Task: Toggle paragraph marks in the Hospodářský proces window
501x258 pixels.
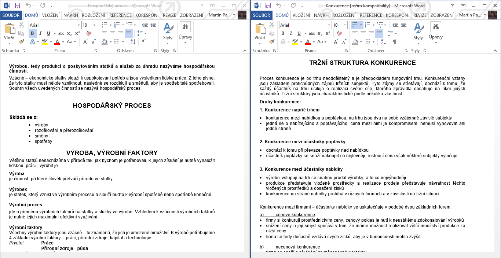Action: (144, 42)
